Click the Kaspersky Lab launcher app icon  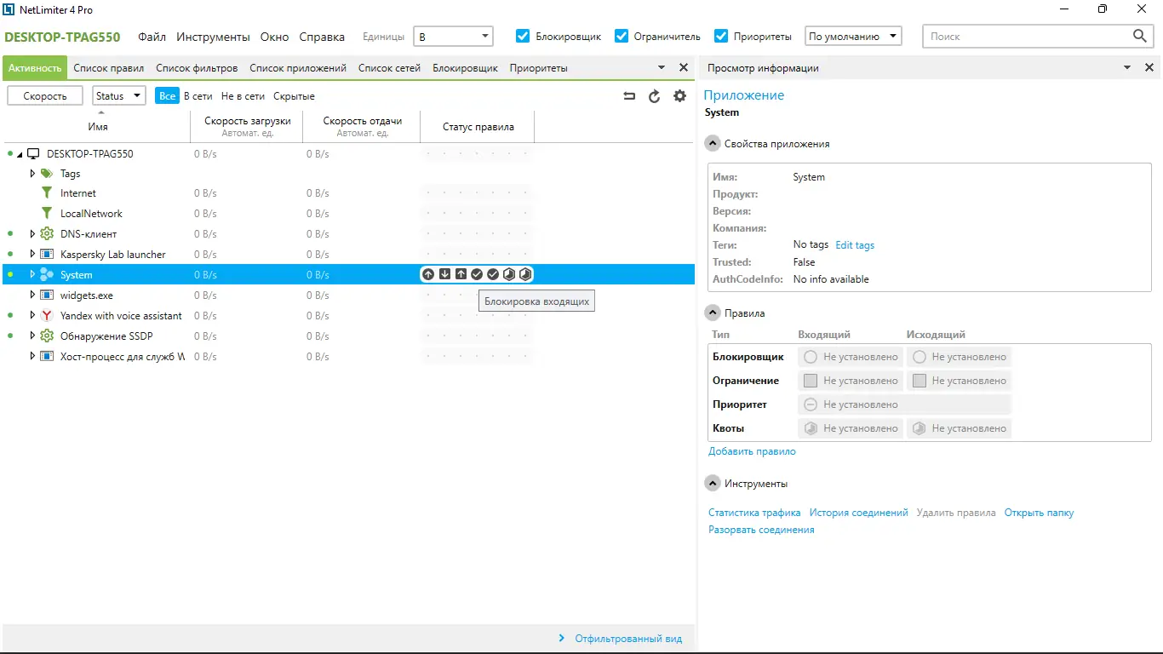[x=47, y=254]
